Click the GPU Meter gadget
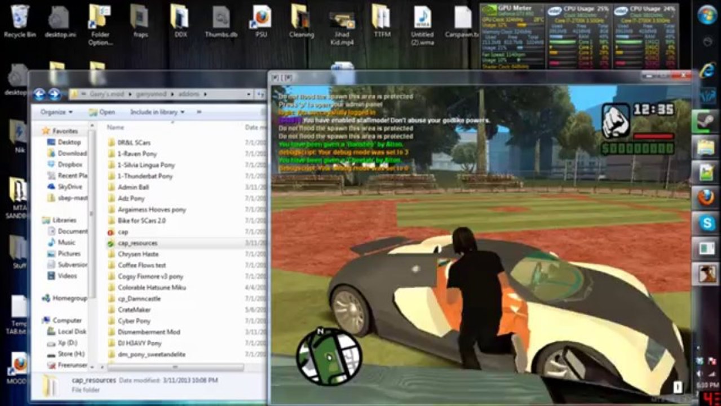 [x=513, y=36]
